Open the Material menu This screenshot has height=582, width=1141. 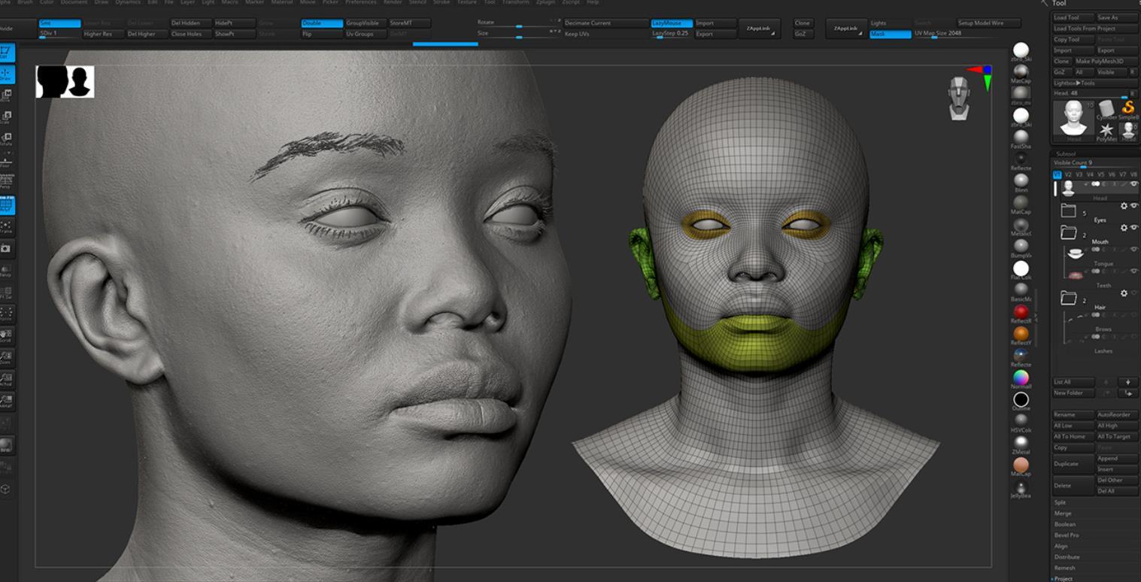(282, 2)
